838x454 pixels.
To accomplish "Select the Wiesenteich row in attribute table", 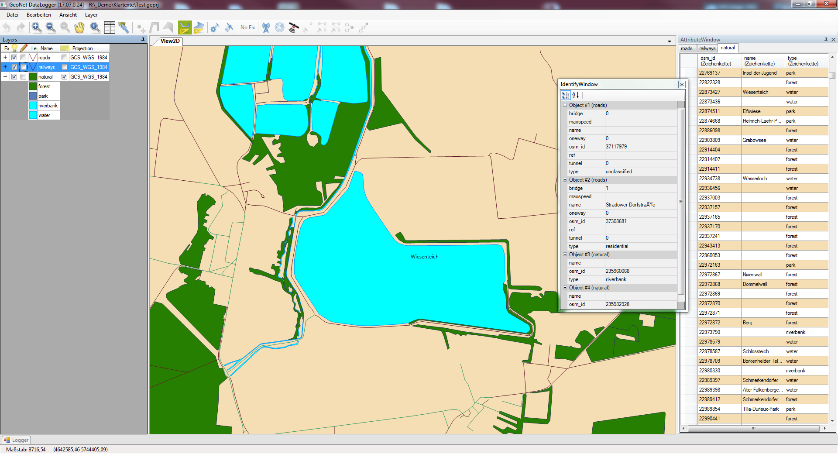I will tap(754, 92).
